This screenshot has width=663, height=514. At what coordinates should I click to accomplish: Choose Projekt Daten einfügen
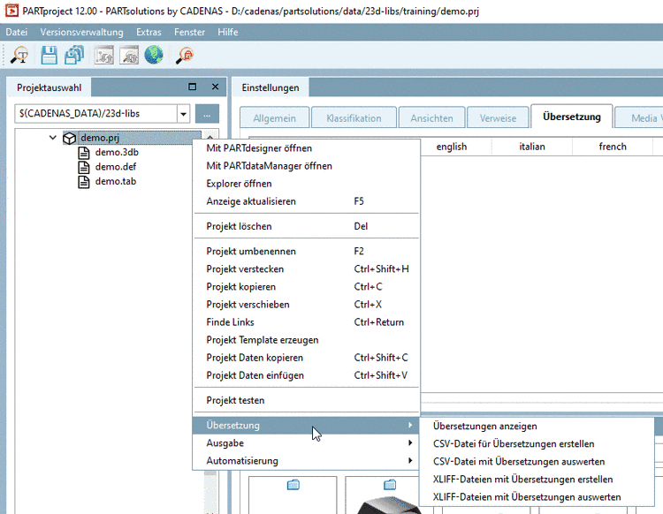[x=306, y=375]
